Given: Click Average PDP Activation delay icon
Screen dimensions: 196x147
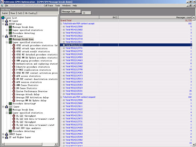Looking at the screenshot, I should pyautogui.click(x=14, y=97).
